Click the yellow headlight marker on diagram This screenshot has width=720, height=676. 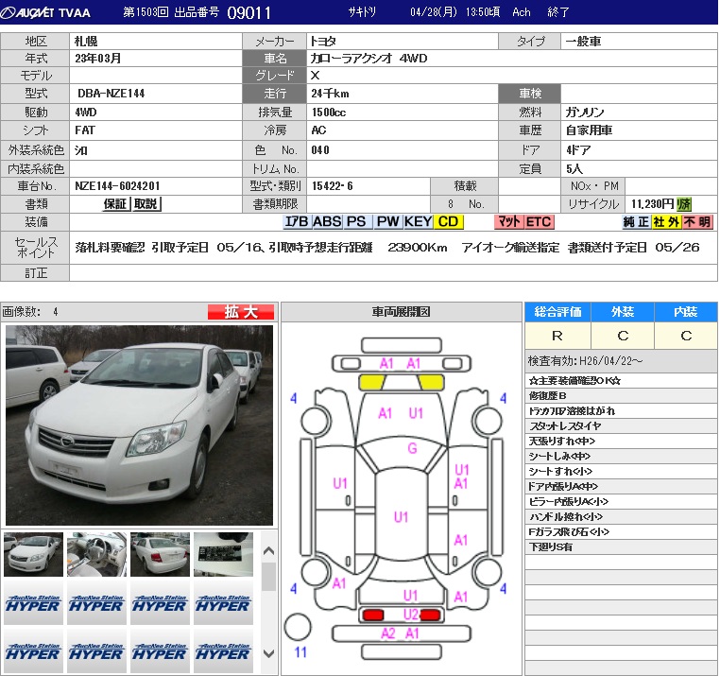pyautogui.click(x=371, y=382)
